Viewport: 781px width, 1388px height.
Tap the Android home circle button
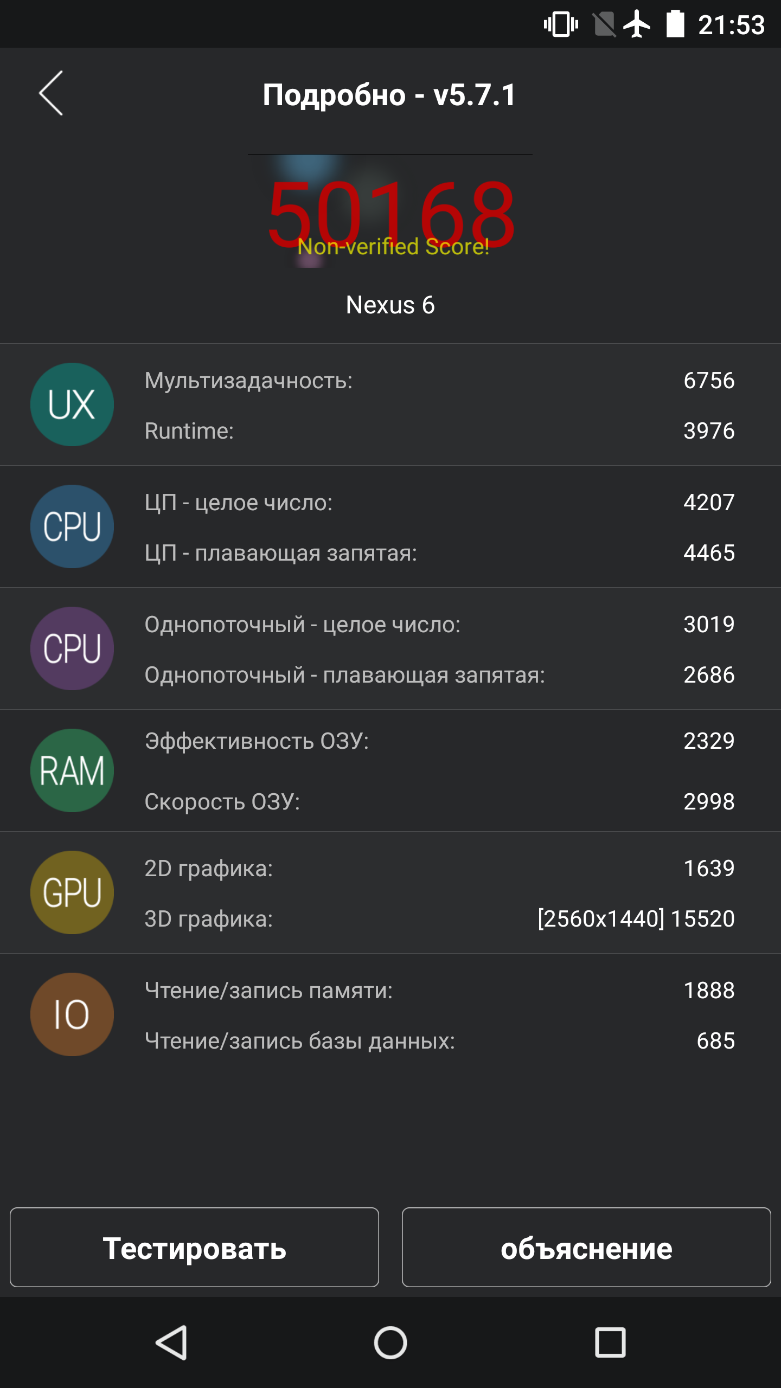coord(390,1342)
